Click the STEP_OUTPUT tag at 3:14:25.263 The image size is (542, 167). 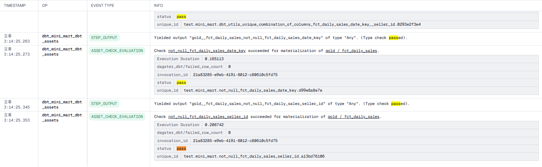104,38
